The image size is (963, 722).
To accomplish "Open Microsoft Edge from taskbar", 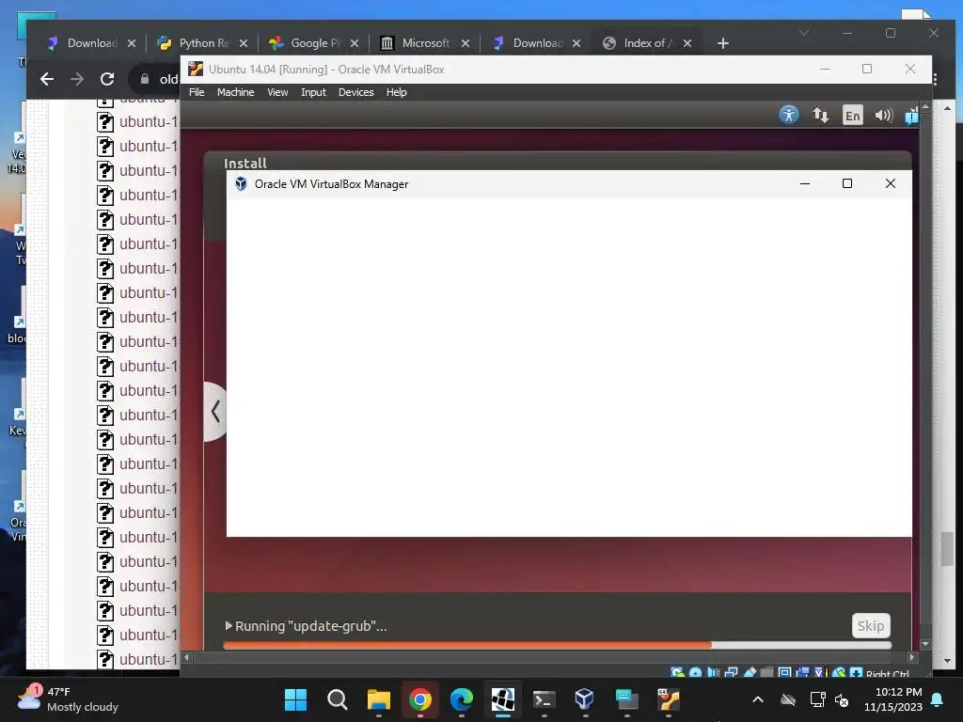I will point(461,699).
